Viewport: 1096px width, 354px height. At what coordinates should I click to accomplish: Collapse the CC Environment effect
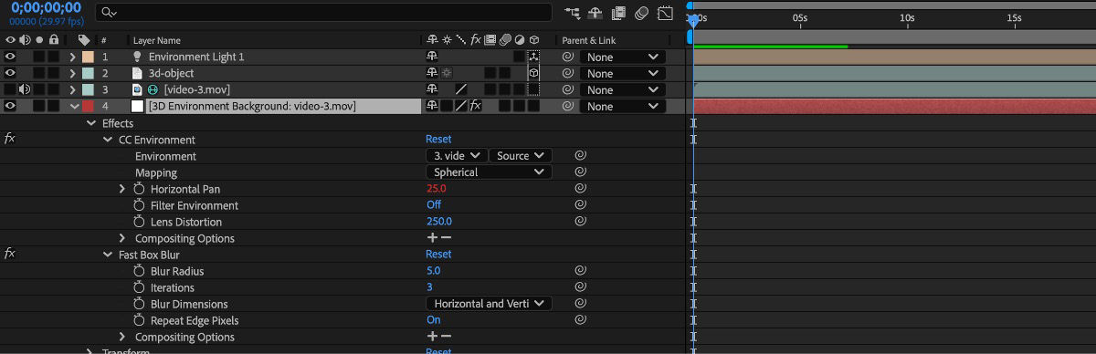tap(107, 140)
